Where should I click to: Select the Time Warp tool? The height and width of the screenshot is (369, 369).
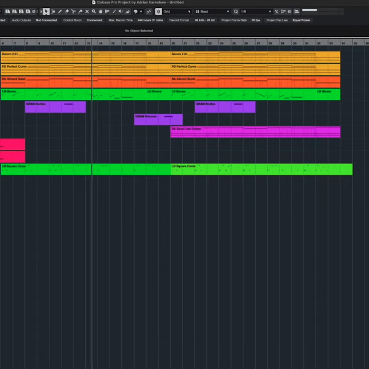click(107, 11)
